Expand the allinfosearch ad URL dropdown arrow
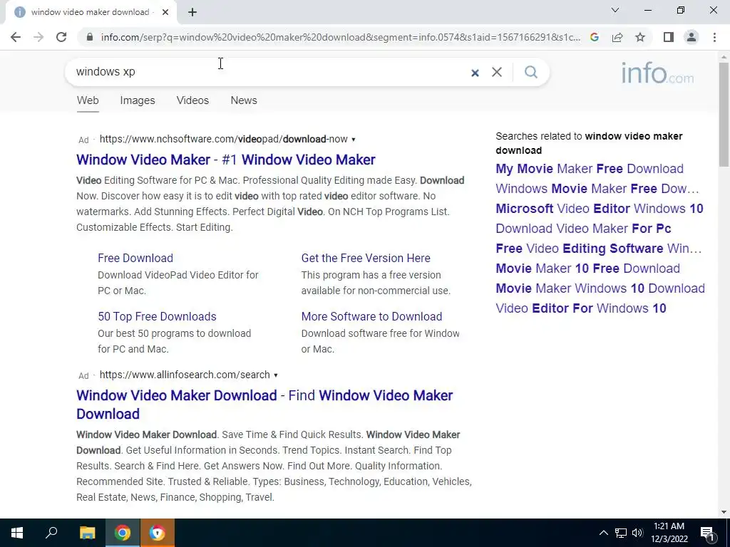 [x=276, y=375]
